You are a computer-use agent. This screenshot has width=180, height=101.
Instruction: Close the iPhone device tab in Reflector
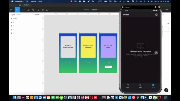pyautogui.click(x=130, y=7)
